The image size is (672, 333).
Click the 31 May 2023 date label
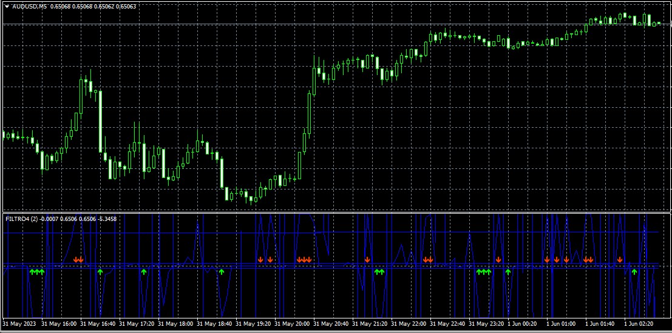(19, 324)
